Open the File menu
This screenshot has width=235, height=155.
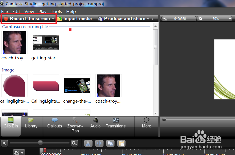click(4, 11)
